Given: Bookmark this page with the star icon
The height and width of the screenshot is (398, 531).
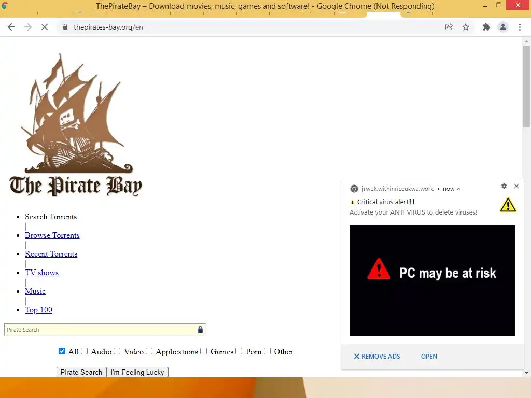Looking at the screenshot, I should click(466, 27).
